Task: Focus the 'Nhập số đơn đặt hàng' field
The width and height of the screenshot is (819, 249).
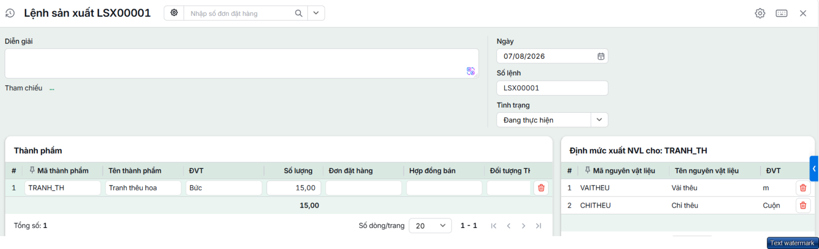Action: (240, 13)
